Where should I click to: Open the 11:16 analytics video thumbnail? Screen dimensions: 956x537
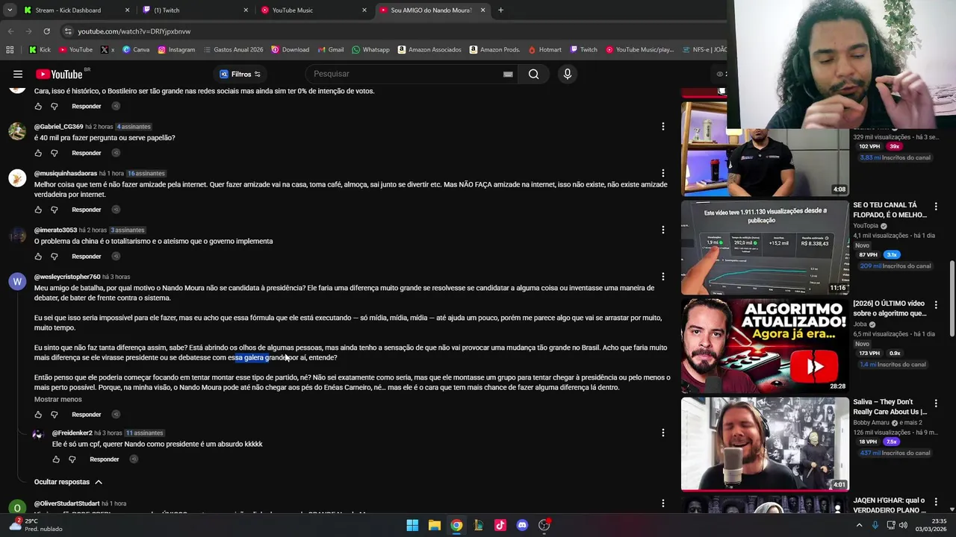(765, 247)
